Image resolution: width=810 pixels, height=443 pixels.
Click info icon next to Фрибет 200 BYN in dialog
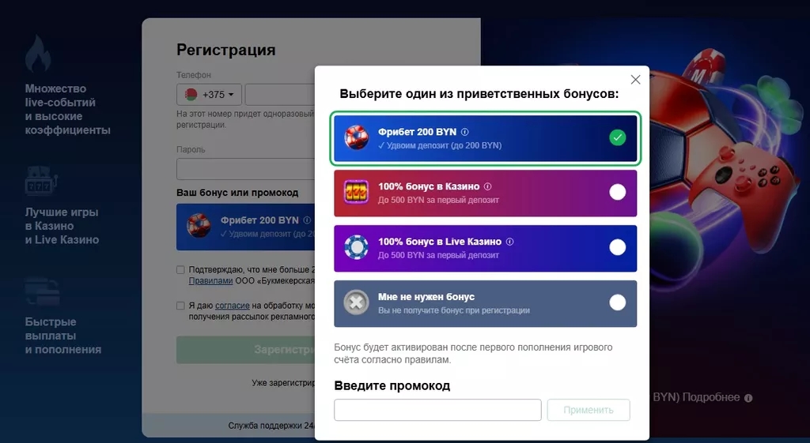[x=465, y=132]
